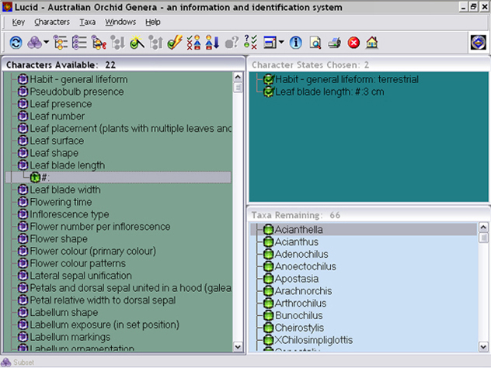
Task: Click the Characters Available scrollbar up arrow
Action: click(238, 77)
